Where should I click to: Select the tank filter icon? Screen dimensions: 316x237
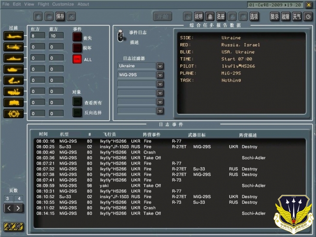click(14, 69)
